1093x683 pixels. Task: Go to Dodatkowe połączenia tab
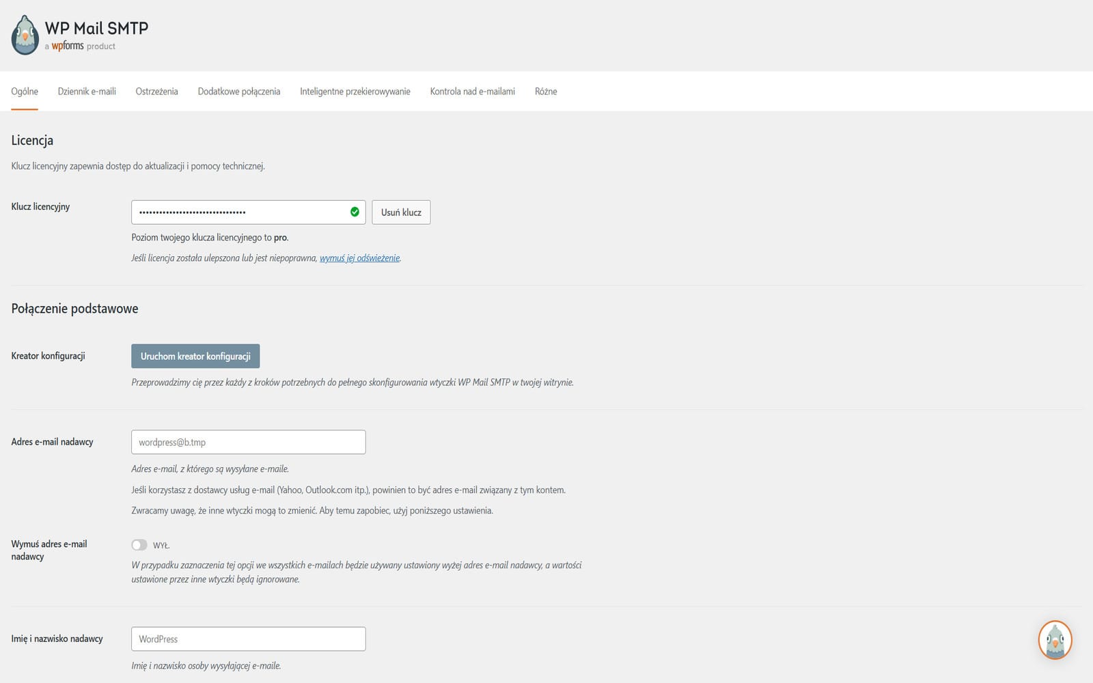(239, 92)
